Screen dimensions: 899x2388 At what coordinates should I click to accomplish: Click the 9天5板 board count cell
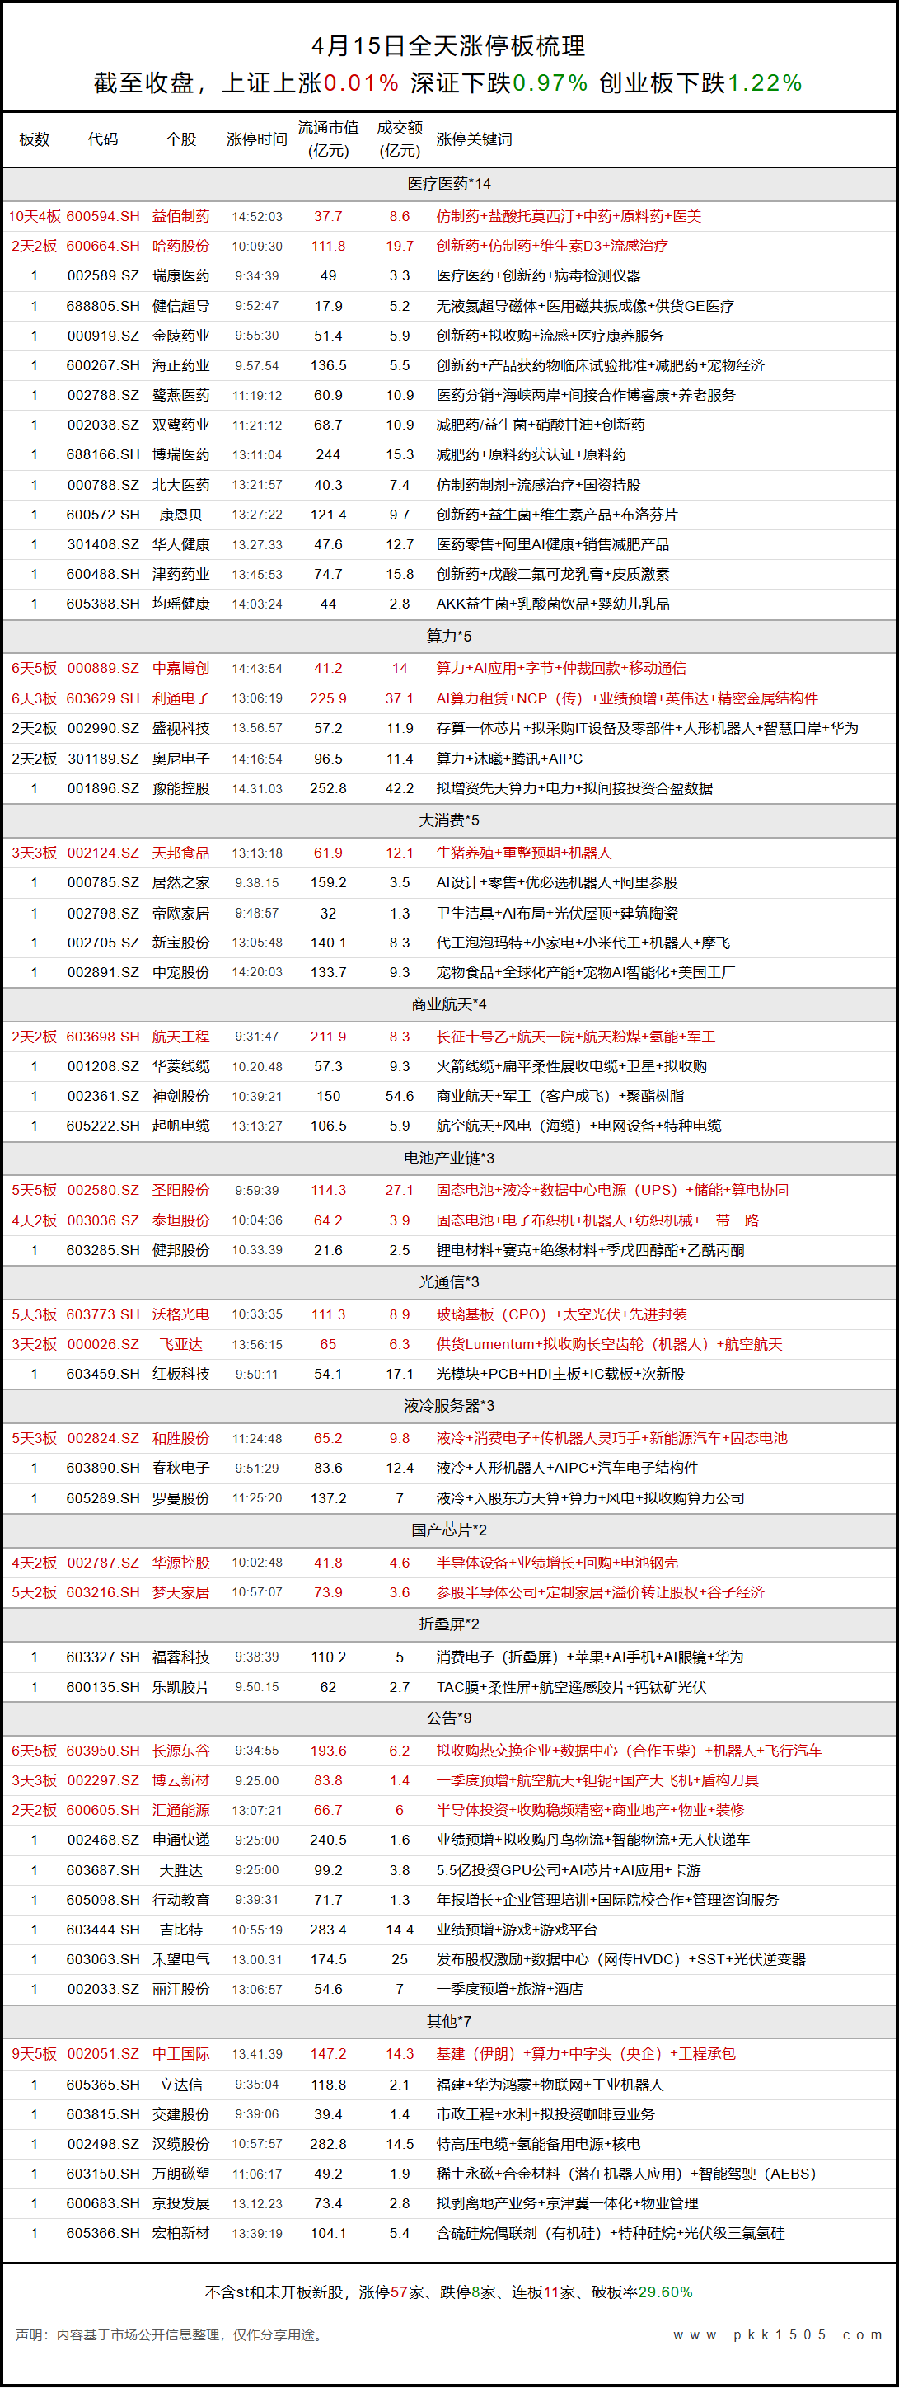tap(35, 2053)
